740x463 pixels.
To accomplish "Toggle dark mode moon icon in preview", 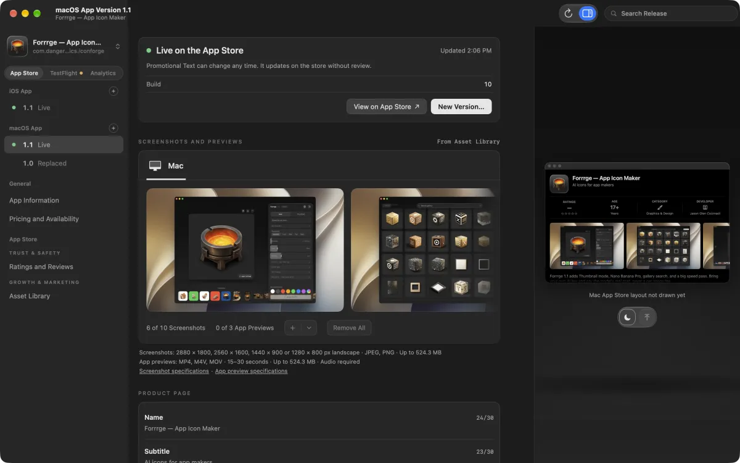I will tap(628, 317).
